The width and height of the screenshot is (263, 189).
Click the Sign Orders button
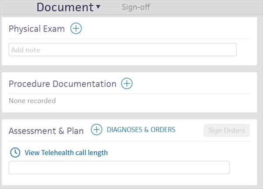227,130
